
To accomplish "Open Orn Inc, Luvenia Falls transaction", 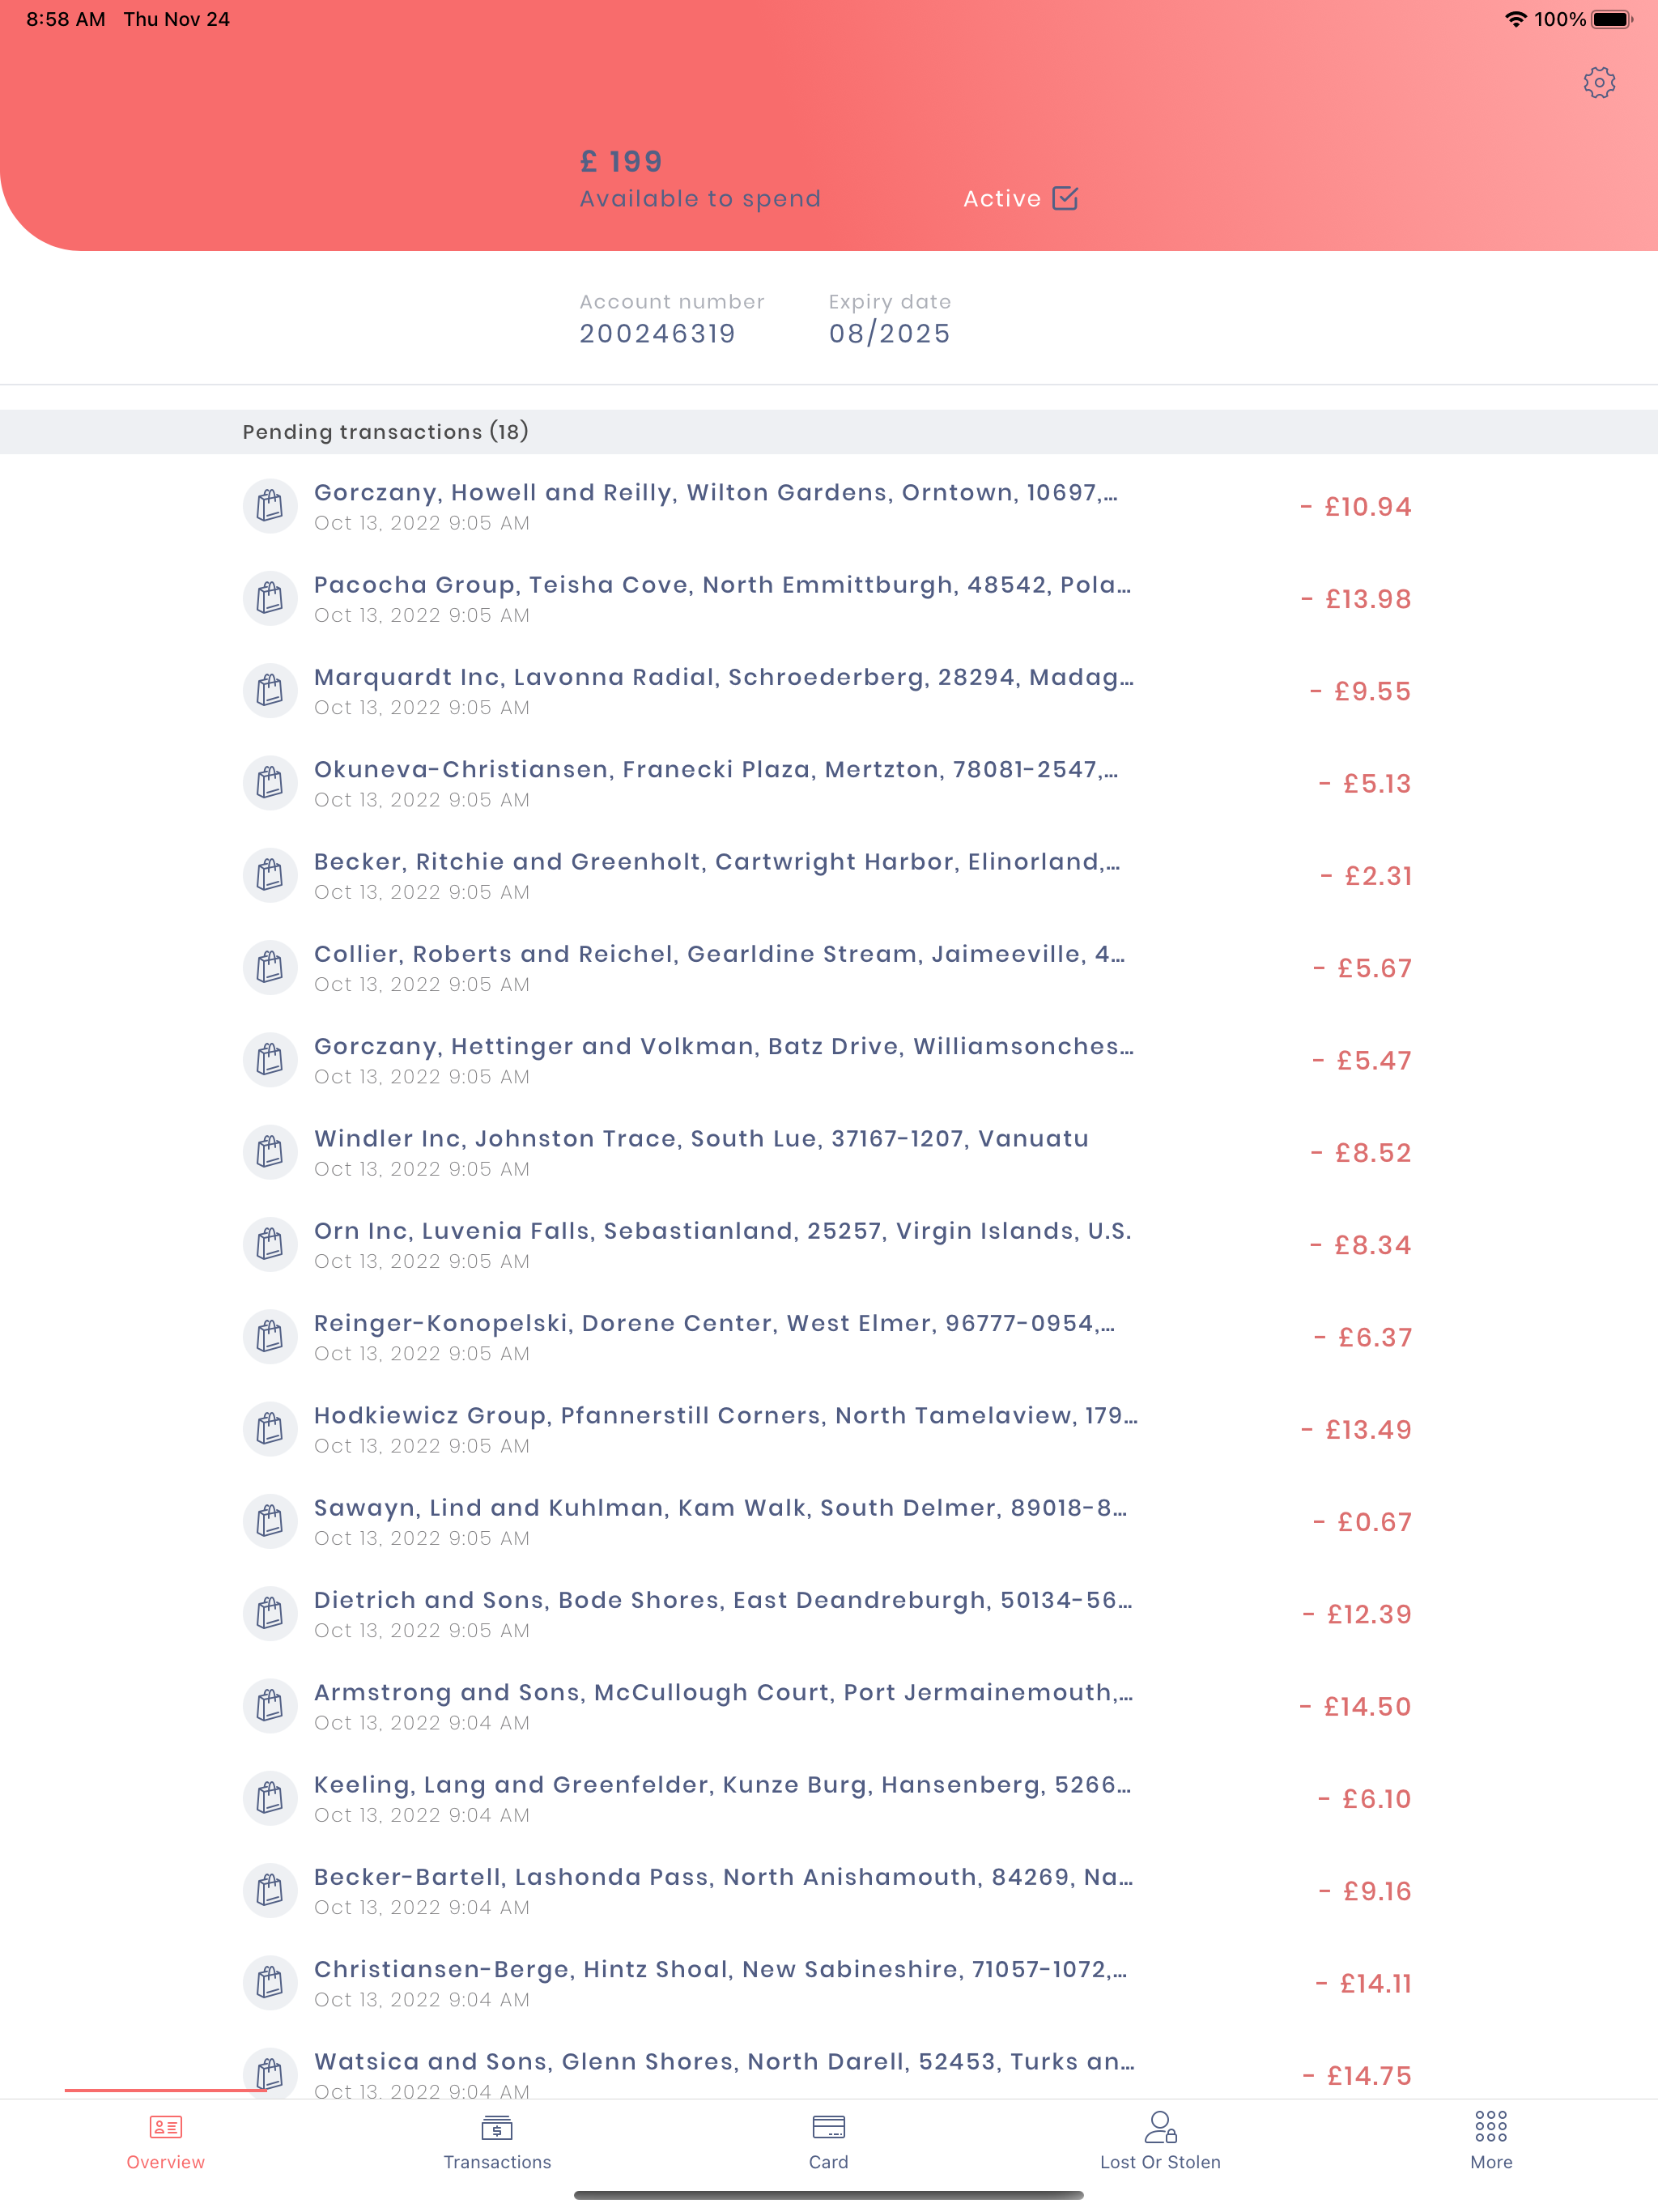I will (829, 1244).
